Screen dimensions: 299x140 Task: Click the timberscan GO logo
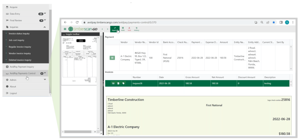pyautogui.click(x=83, y=29)
